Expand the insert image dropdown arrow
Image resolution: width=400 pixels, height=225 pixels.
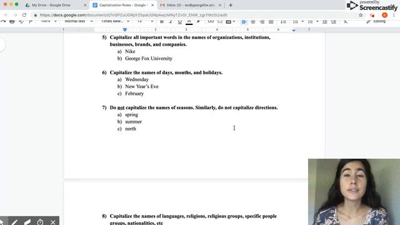(234, 22)
